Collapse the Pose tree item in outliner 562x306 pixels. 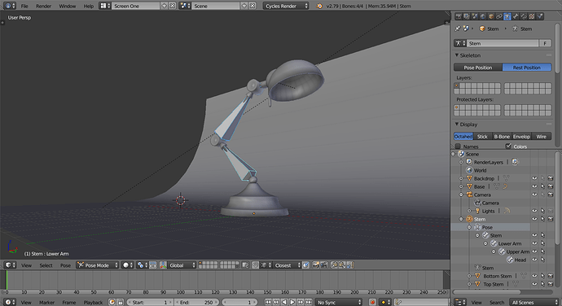pyautogui.click(x=469, y=227)
